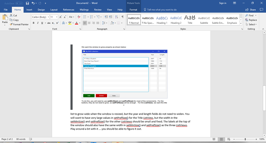The width and height of the screenshot is (266, 143).
Task: Open the Select dropdown
Action: [251, 24]
